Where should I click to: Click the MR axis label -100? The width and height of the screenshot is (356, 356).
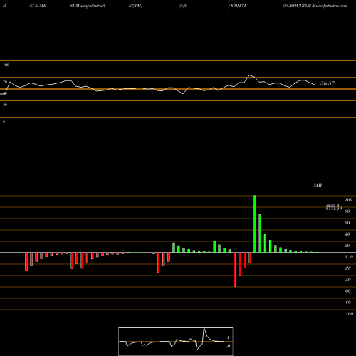tap(349, 314)
